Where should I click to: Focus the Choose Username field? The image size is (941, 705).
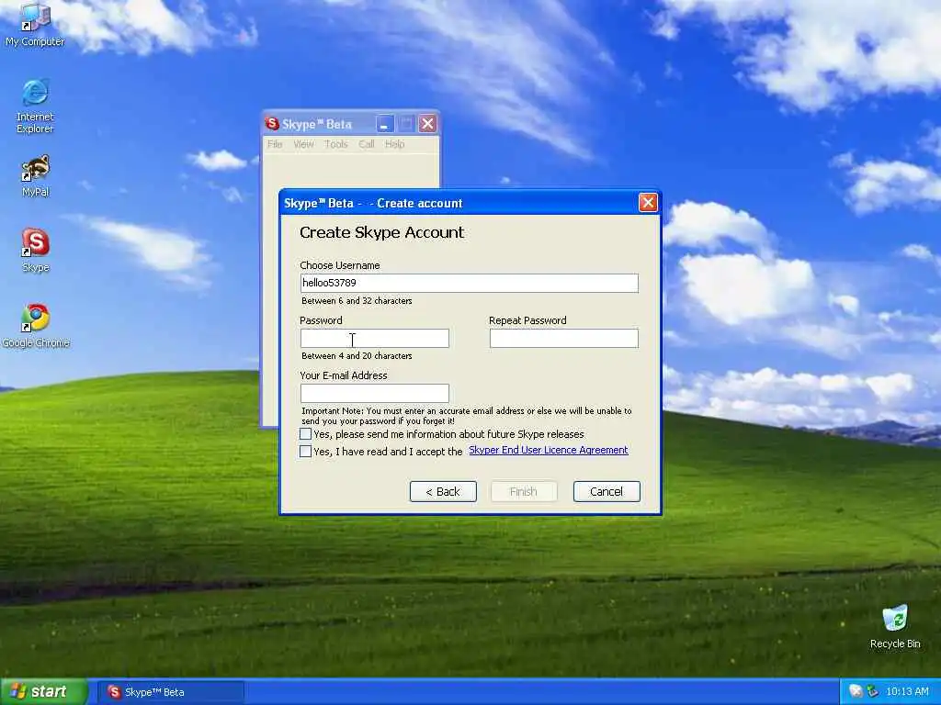(x=469, y=283)
